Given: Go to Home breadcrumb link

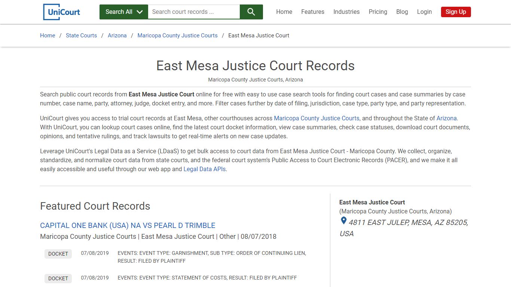Looking at the screenshot, I should point(48,36).
